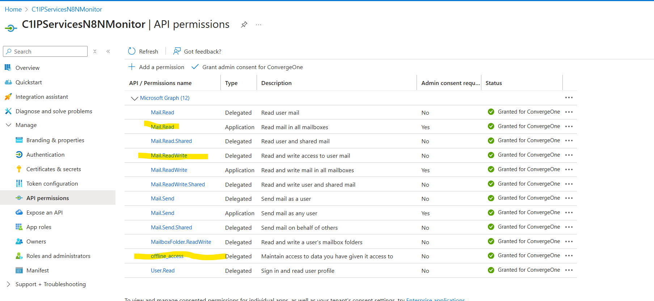This screenshot has width=654, height=301.
Task: Collapse the sidebar navigation pane
Action: pos(108,51)
